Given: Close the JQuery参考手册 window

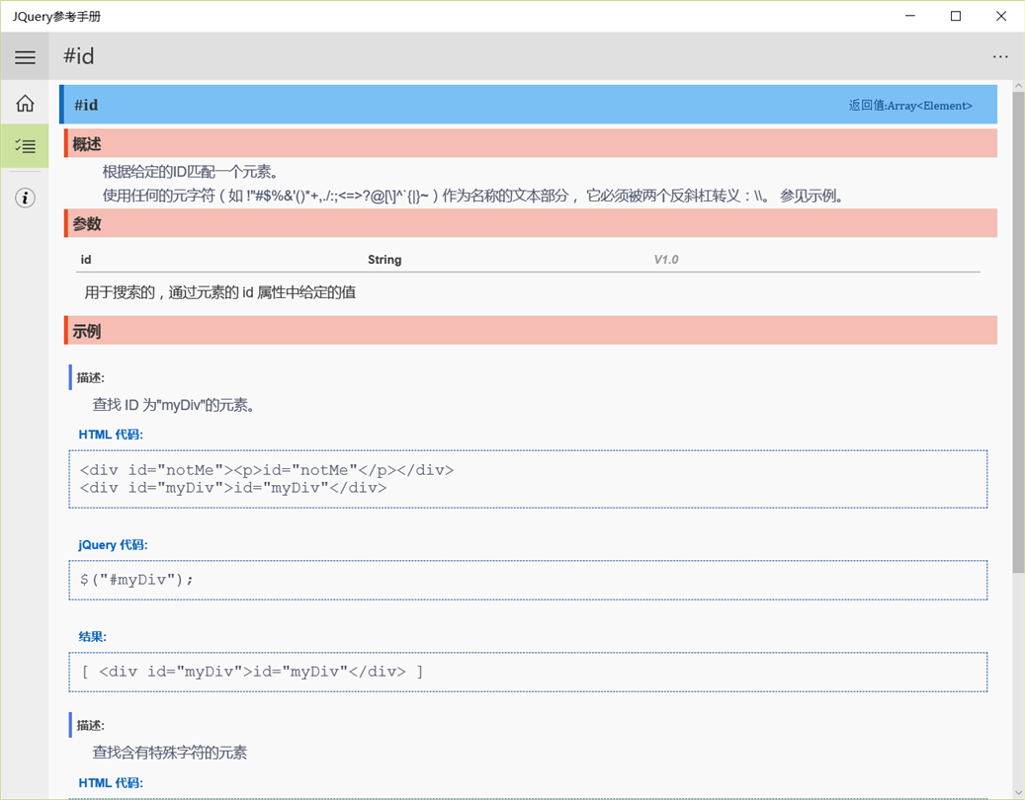Looking at the screenshot, I should (x=1001, y=16).
